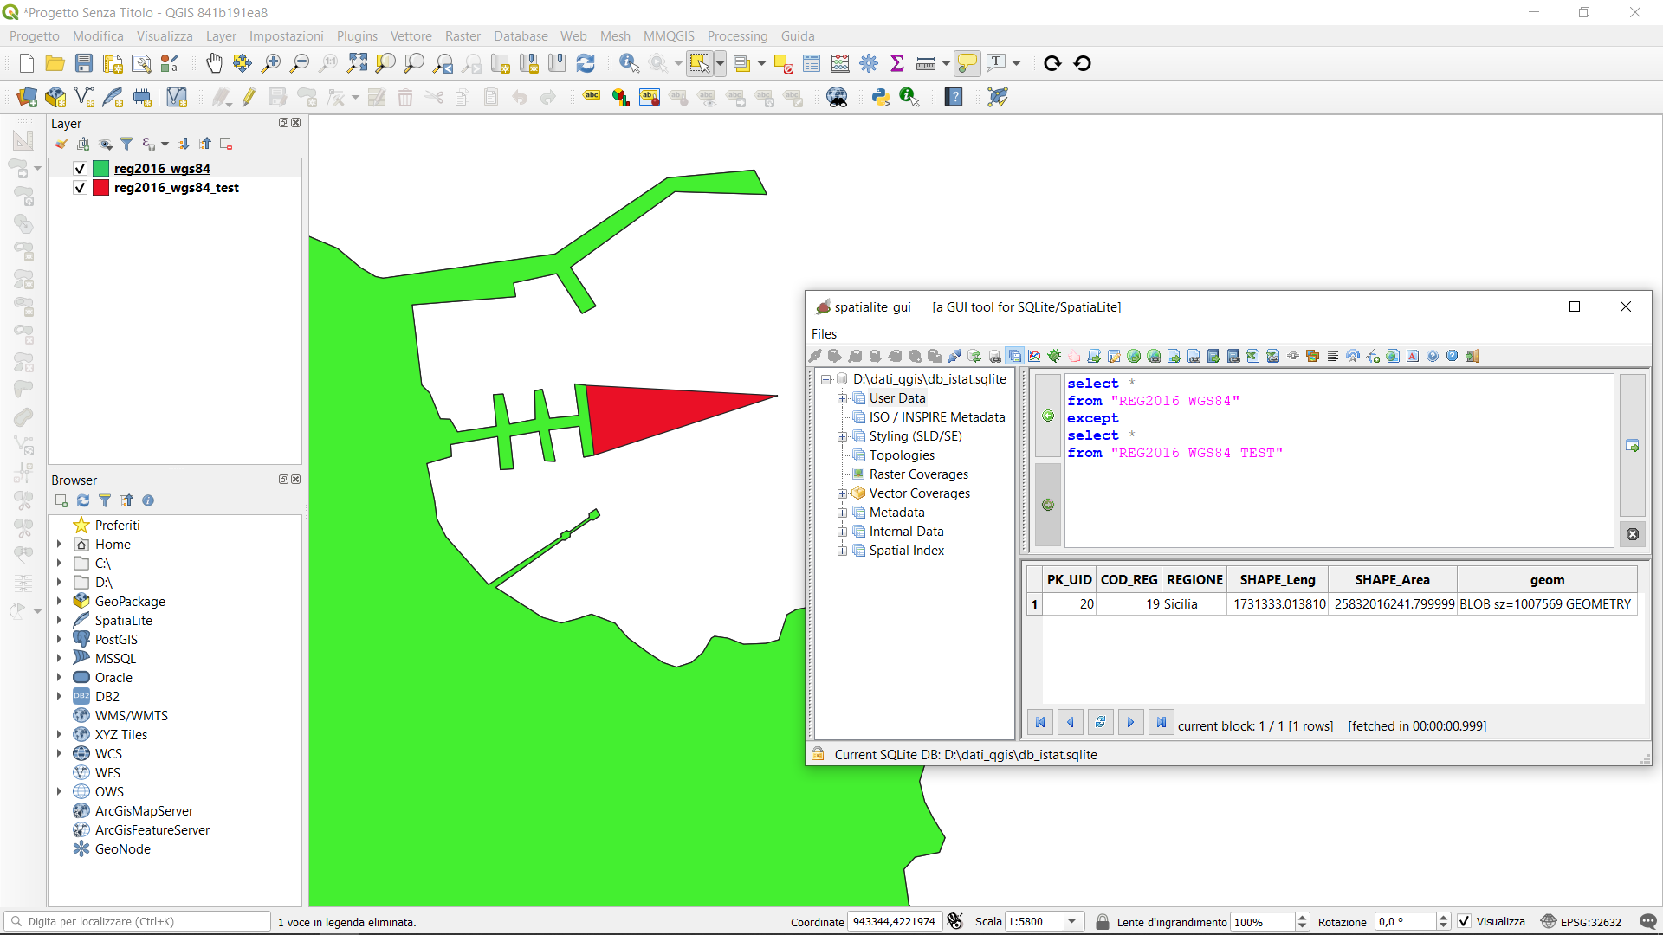Open the Files menu in spatialite_gui
The image size is (1663, 935).
[824, 334]
